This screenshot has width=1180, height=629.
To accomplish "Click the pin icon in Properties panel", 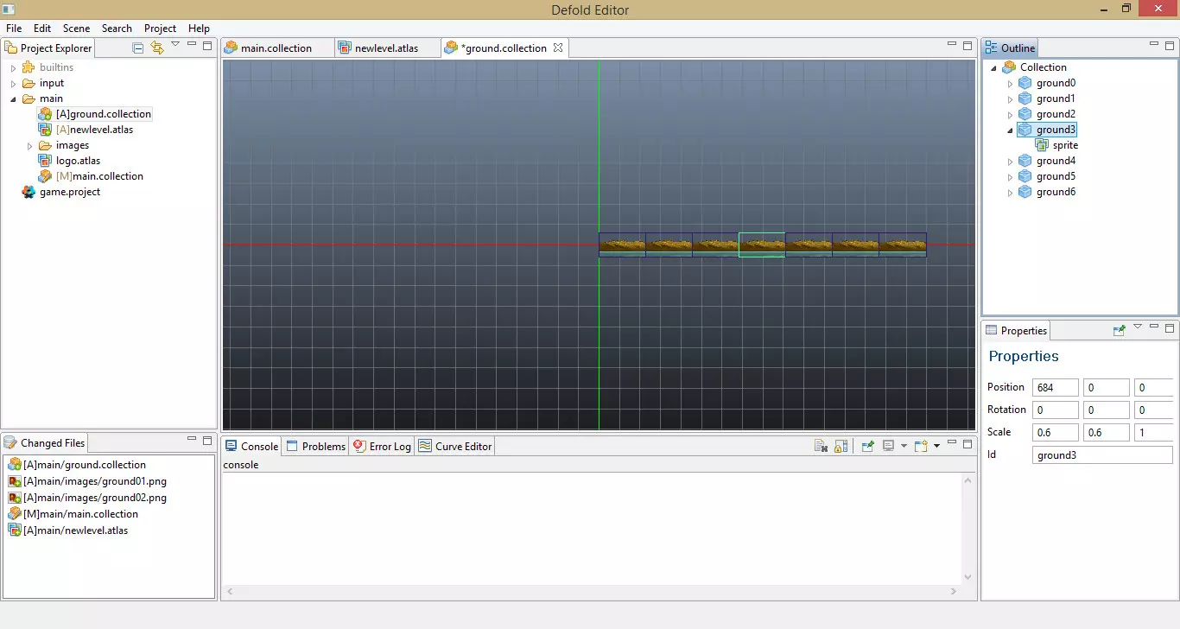I will [x=1120, y=330].
